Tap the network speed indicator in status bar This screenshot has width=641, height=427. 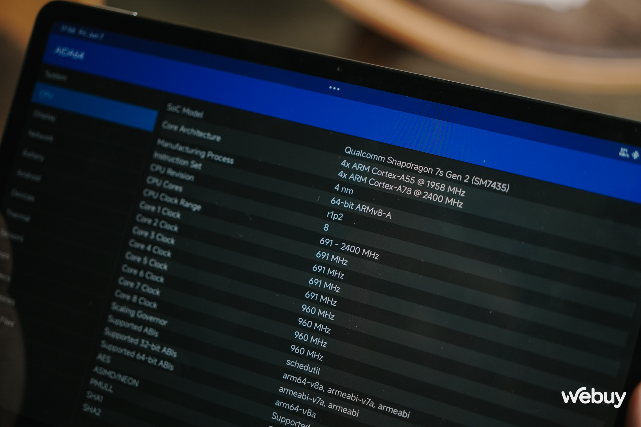[623, 153]
